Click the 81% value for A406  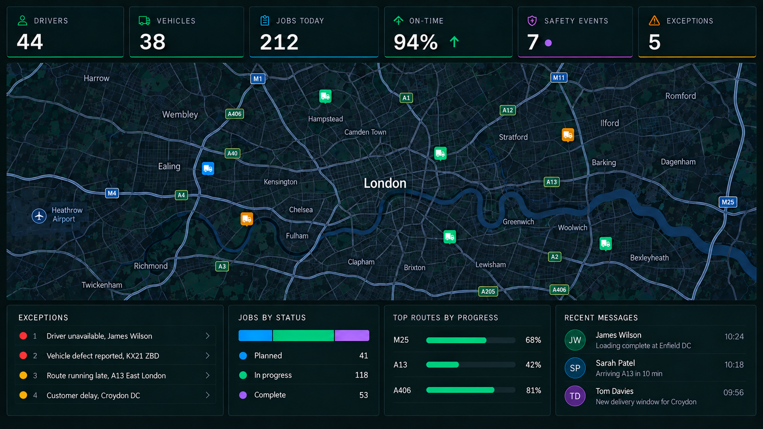pyautogui.click(x=533, y=390)
